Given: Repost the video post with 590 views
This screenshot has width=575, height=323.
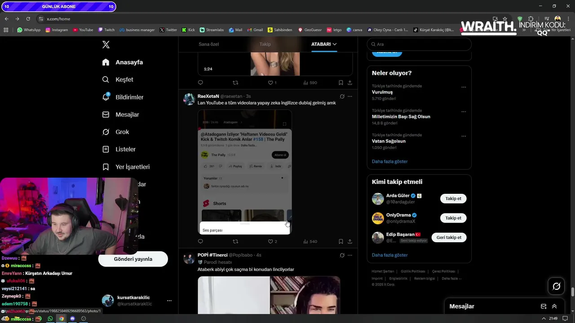Looking at the screenshot, I should click(x=235, y=83).
